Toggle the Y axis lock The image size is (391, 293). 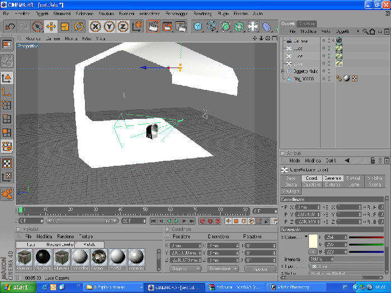click(x=109, y=26)
